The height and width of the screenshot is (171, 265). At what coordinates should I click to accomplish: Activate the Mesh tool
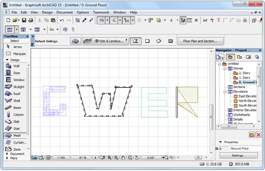(x=15, y=135)
